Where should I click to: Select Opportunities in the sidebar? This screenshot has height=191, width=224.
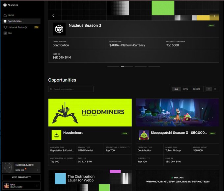[21, 21]
